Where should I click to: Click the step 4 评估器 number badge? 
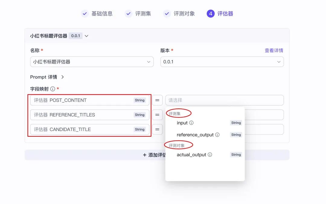211,14
